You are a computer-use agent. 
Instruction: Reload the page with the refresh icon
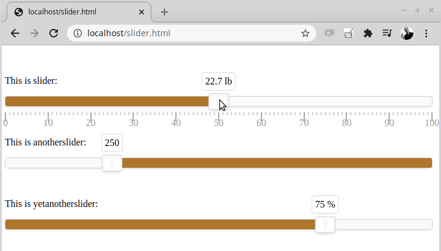(54, 33)
